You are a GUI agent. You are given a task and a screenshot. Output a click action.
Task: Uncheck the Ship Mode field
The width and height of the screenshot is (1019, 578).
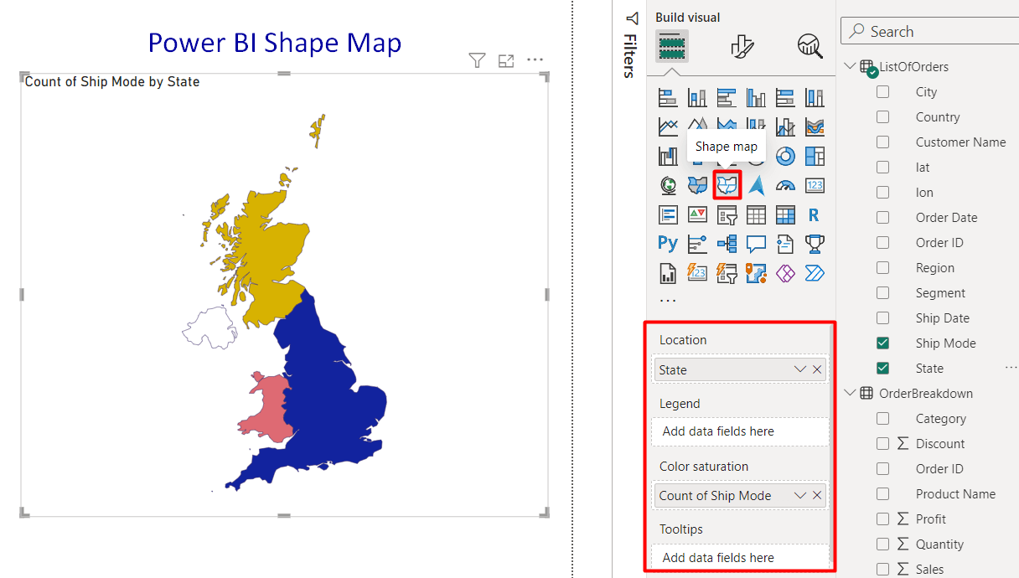(x=882, y=343)
